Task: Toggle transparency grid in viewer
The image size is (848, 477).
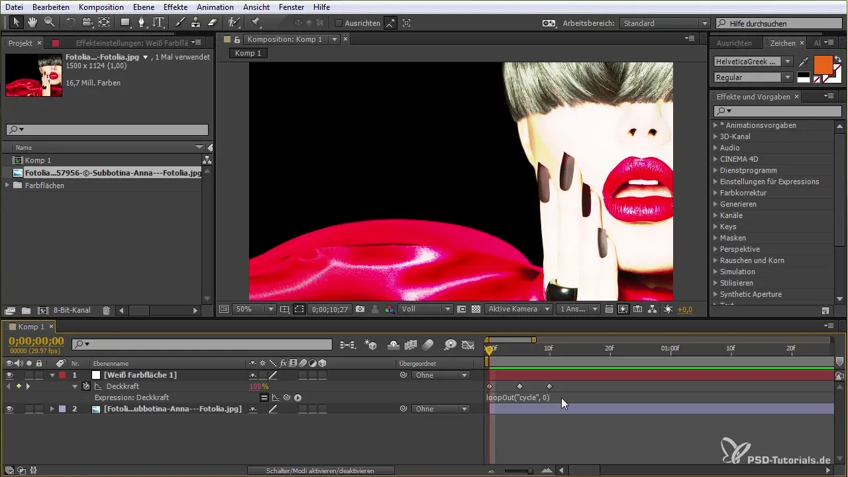Action: pos(475,309)
